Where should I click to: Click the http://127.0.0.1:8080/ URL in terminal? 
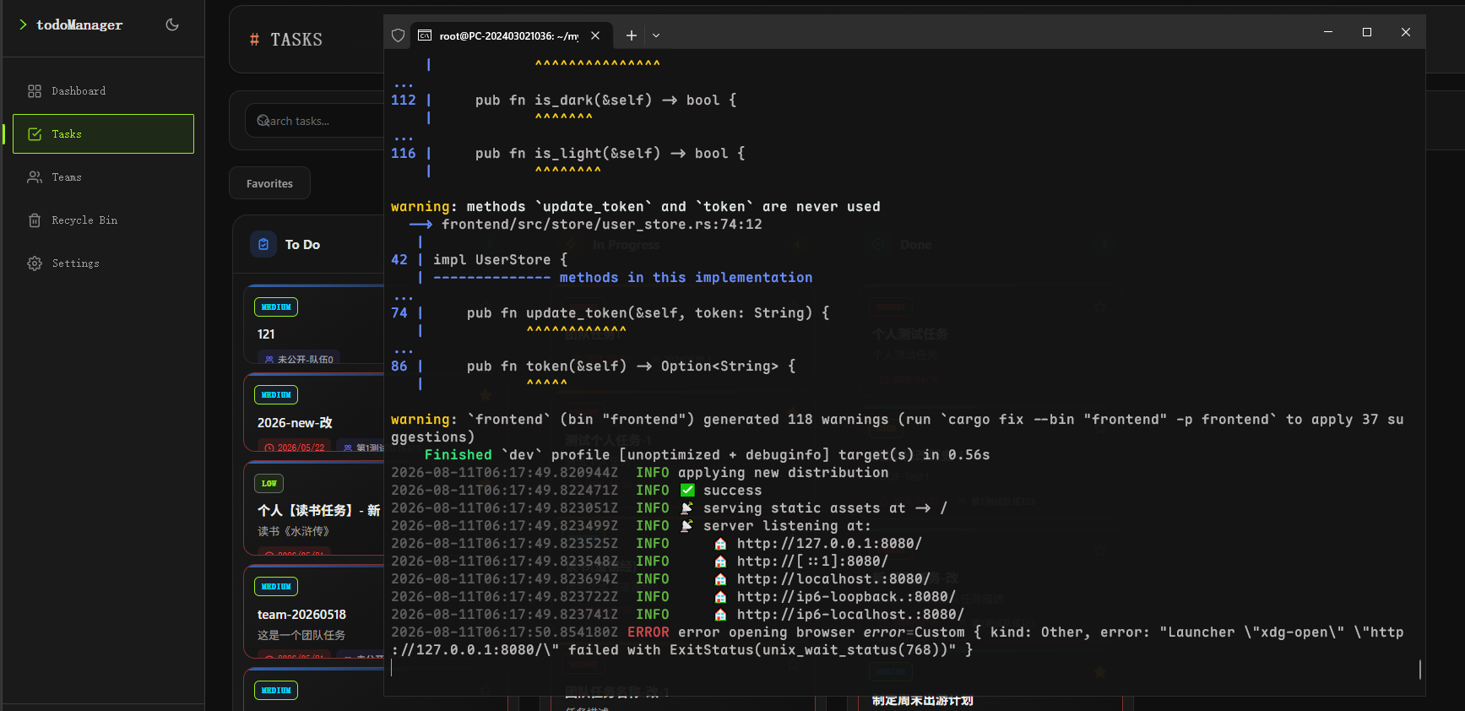pyautogui.click(x=829, y=544)
